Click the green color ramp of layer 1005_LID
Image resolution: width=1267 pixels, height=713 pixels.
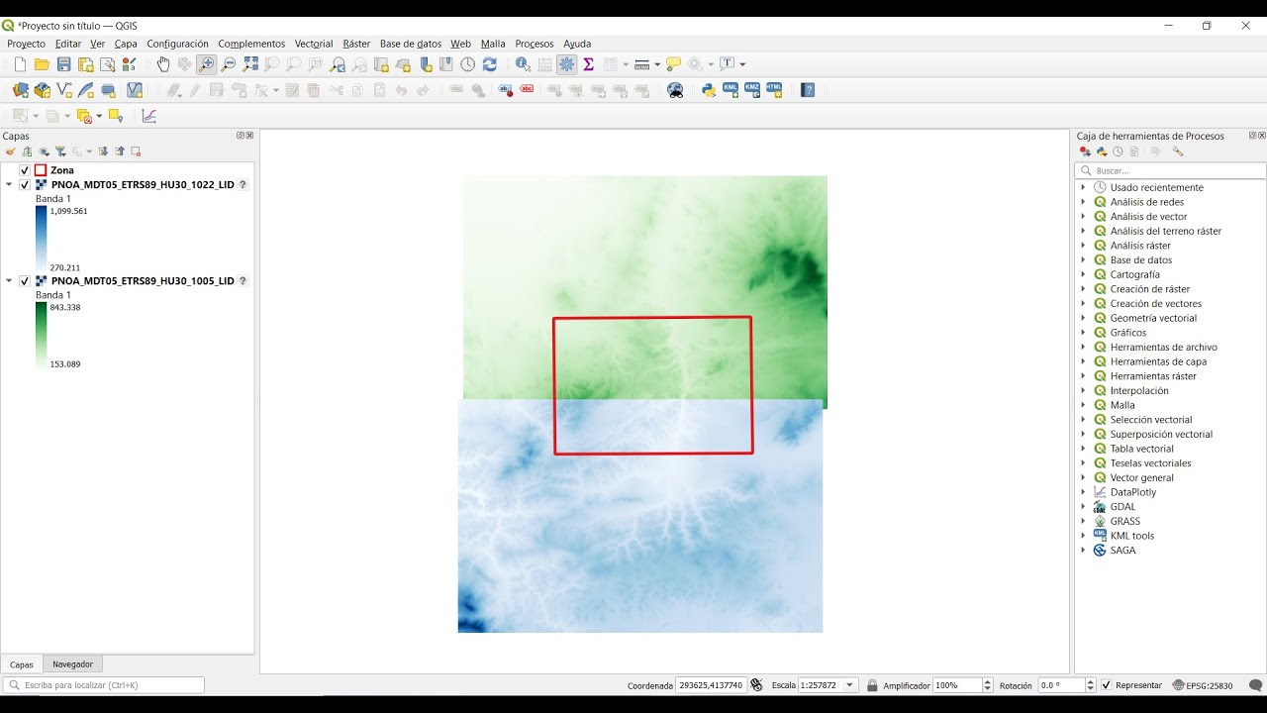(42, 335)
